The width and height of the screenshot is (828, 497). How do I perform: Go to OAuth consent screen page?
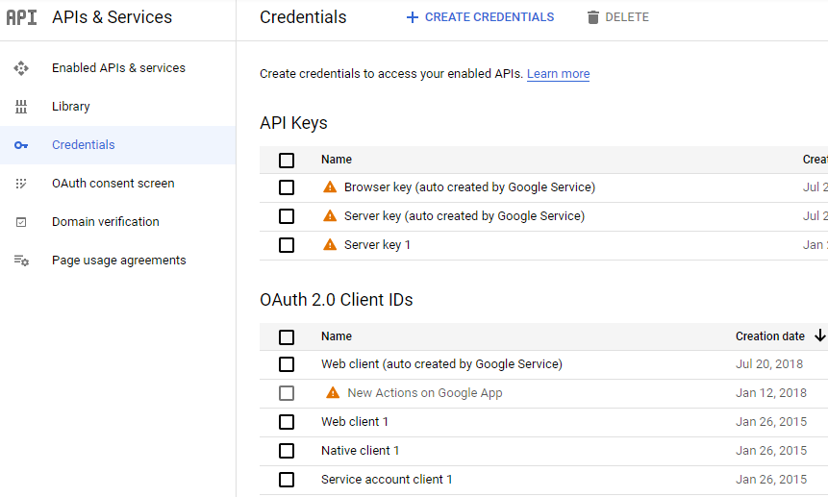(x=113, y=184)
